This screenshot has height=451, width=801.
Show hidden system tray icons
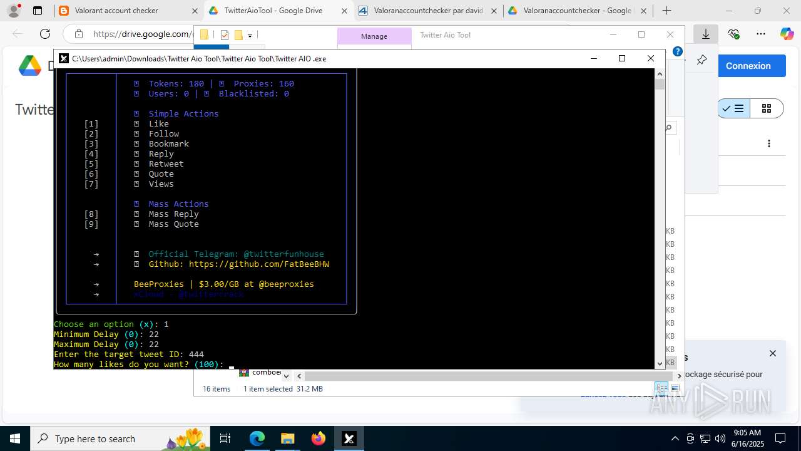(x=675, y=438)
